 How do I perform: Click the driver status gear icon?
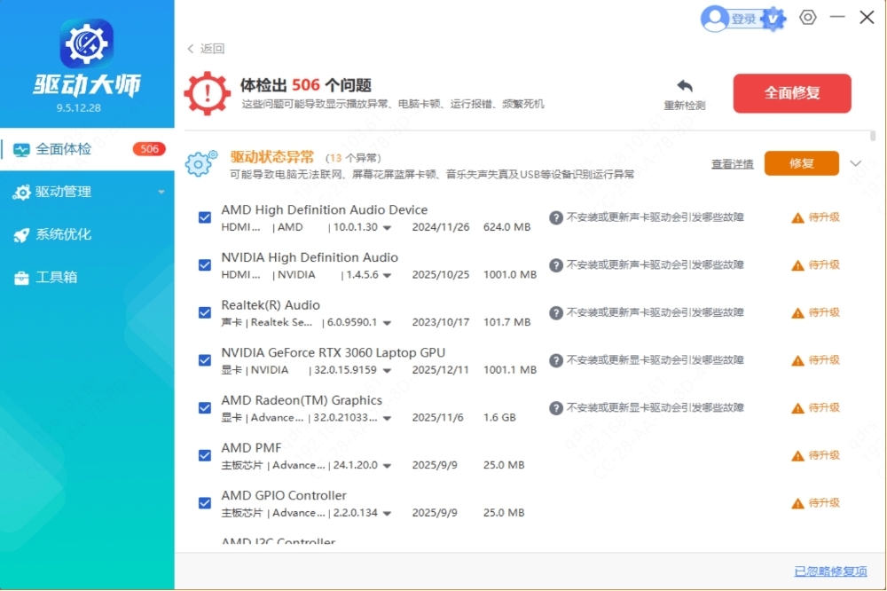200,164
